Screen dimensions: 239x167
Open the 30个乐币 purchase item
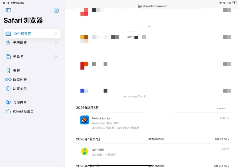coord(153,152)
